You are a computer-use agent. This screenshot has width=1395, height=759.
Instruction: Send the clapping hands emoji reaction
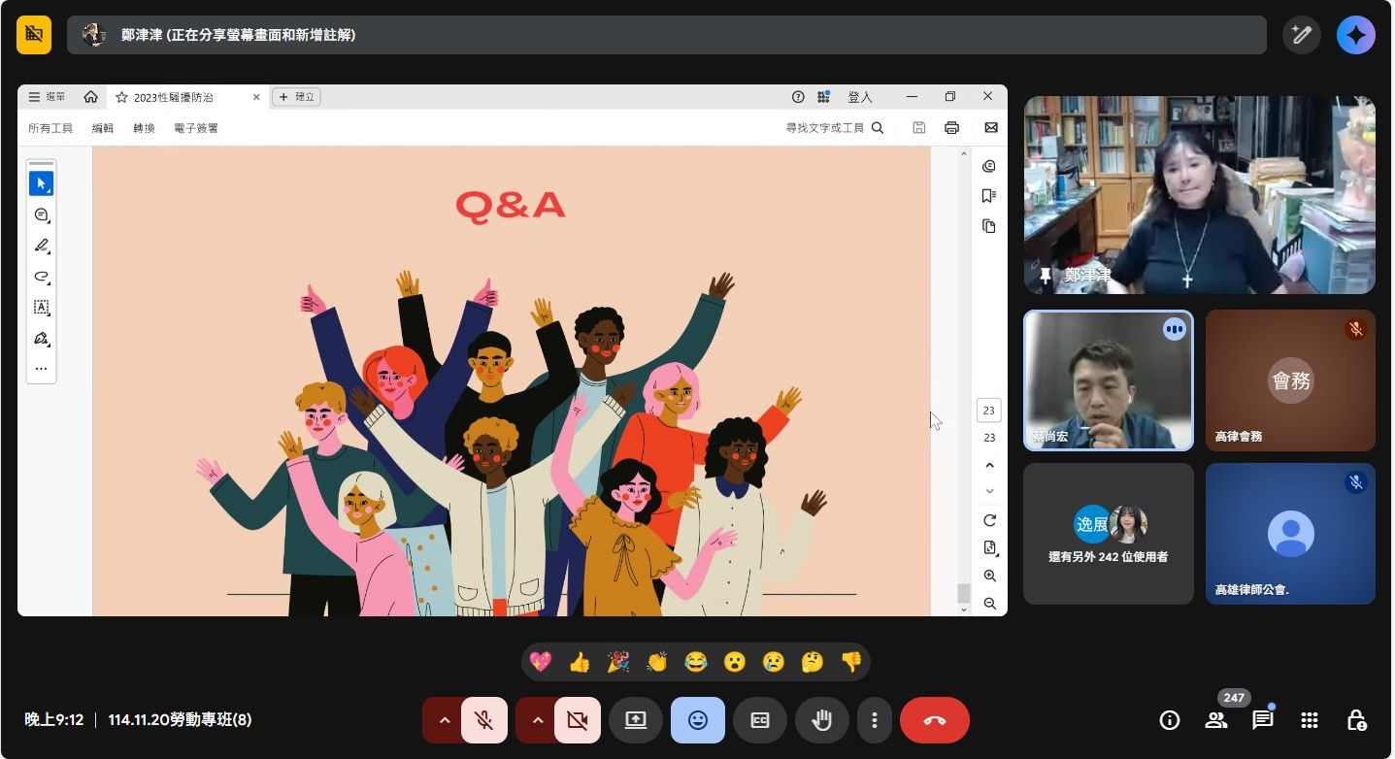pyautogui.click(x=657, y=663)
